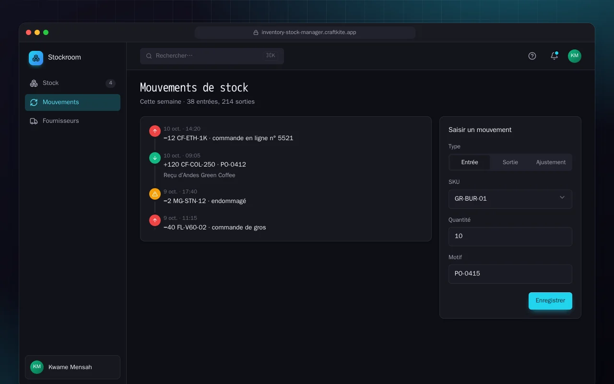
Task: Click the Mouvements refresh-arrows icon
Action: (34, 102)
